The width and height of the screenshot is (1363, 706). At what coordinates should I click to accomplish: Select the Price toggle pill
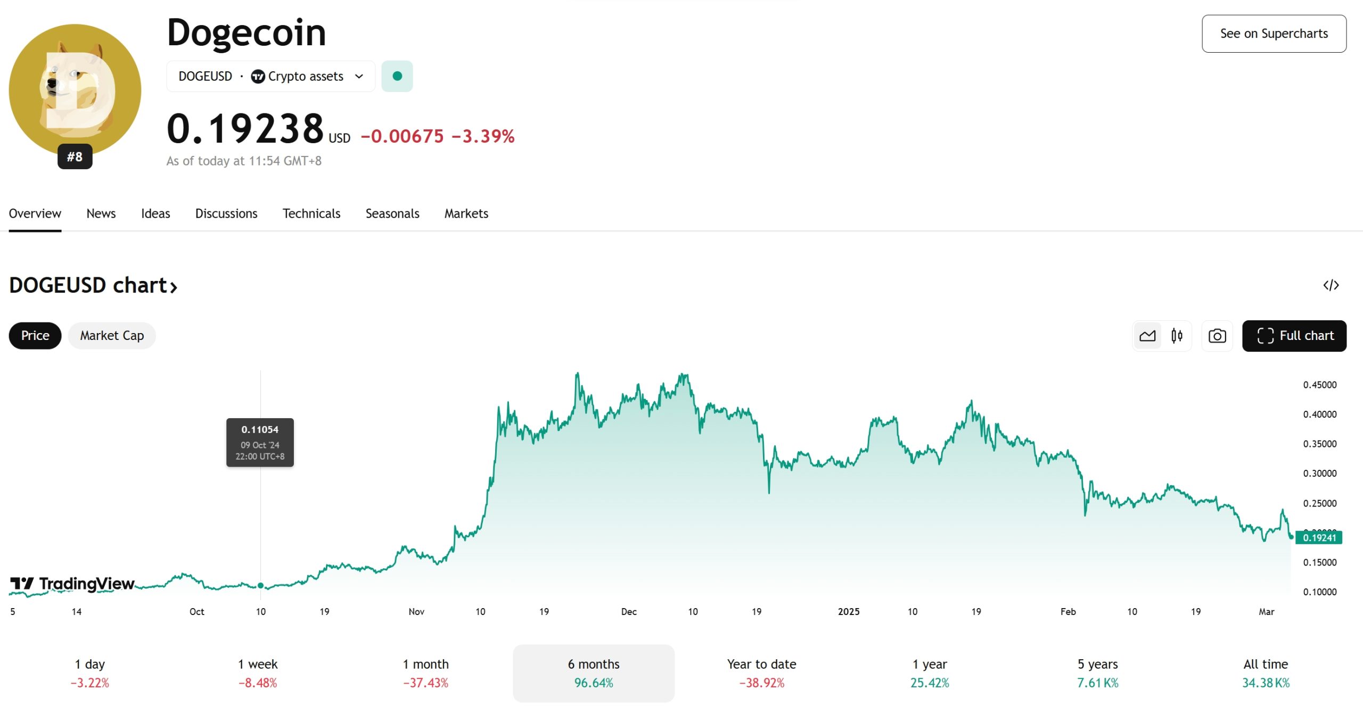[35, 336]
